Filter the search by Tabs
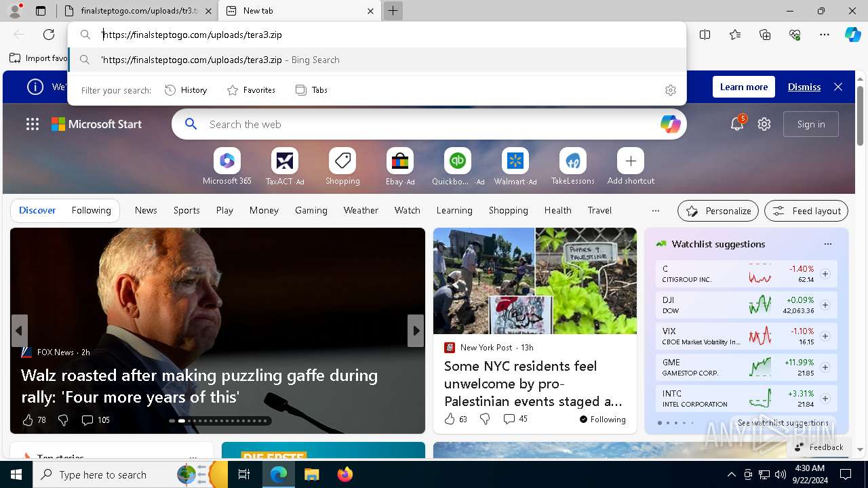Image resolution: width=868 pixels, height=488 pixels. [x=311, y=90]
